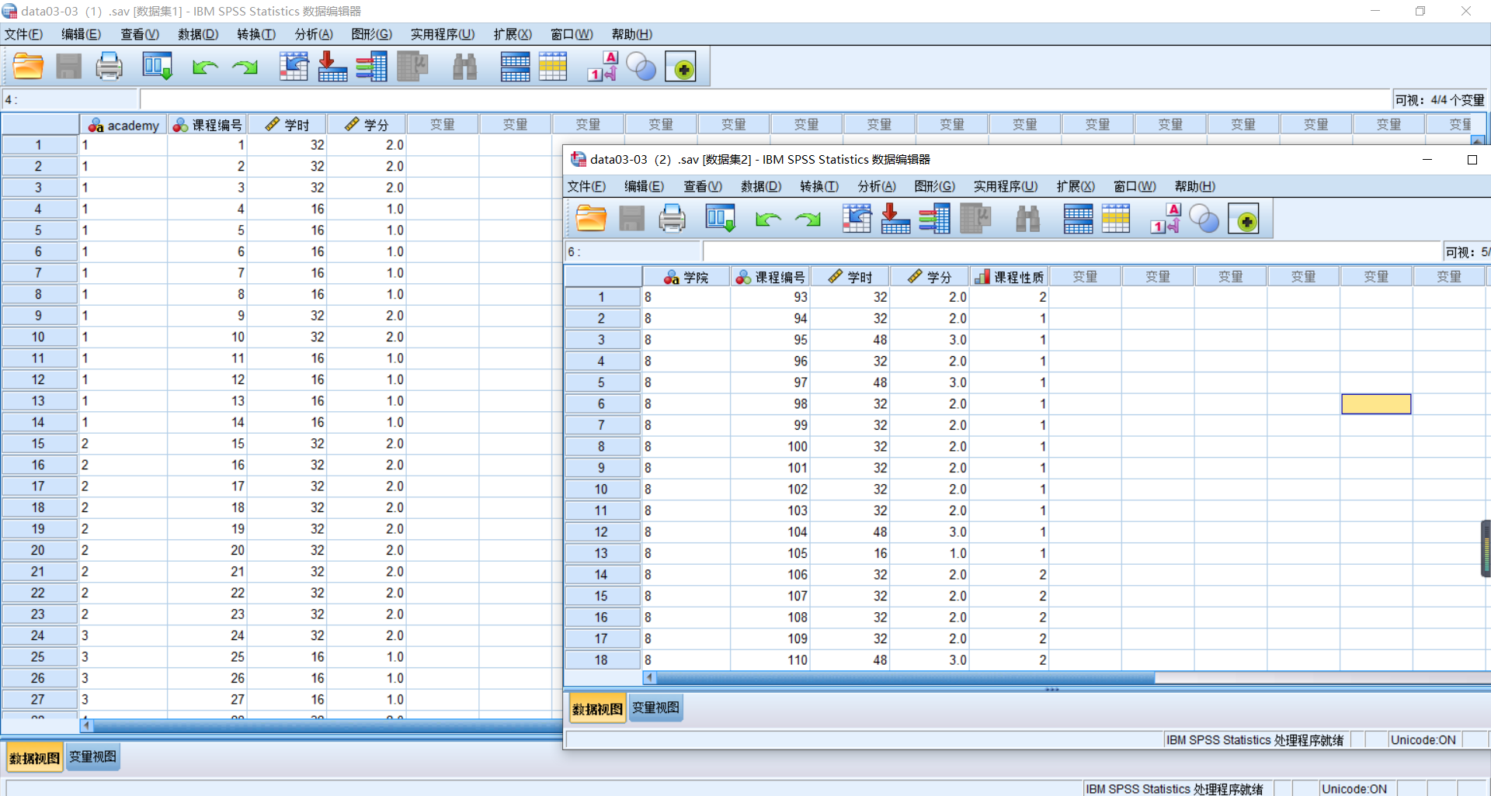1491x796 pixels.
Task: Click 课程编号 cell with value 105
Action: tap(770, 553)
